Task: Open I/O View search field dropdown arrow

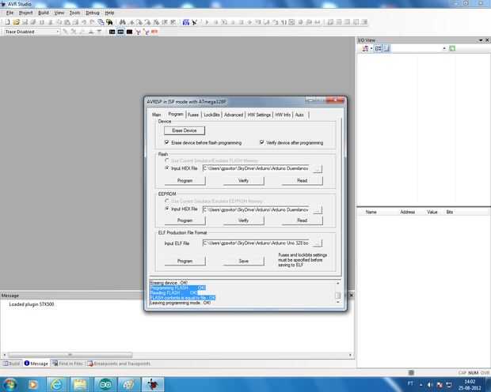Action: pos(444,48)
